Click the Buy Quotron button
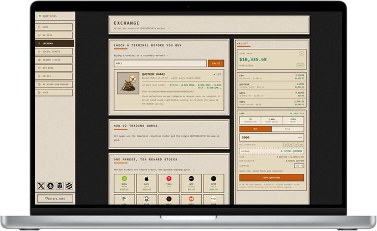 [x=272, y=178]
